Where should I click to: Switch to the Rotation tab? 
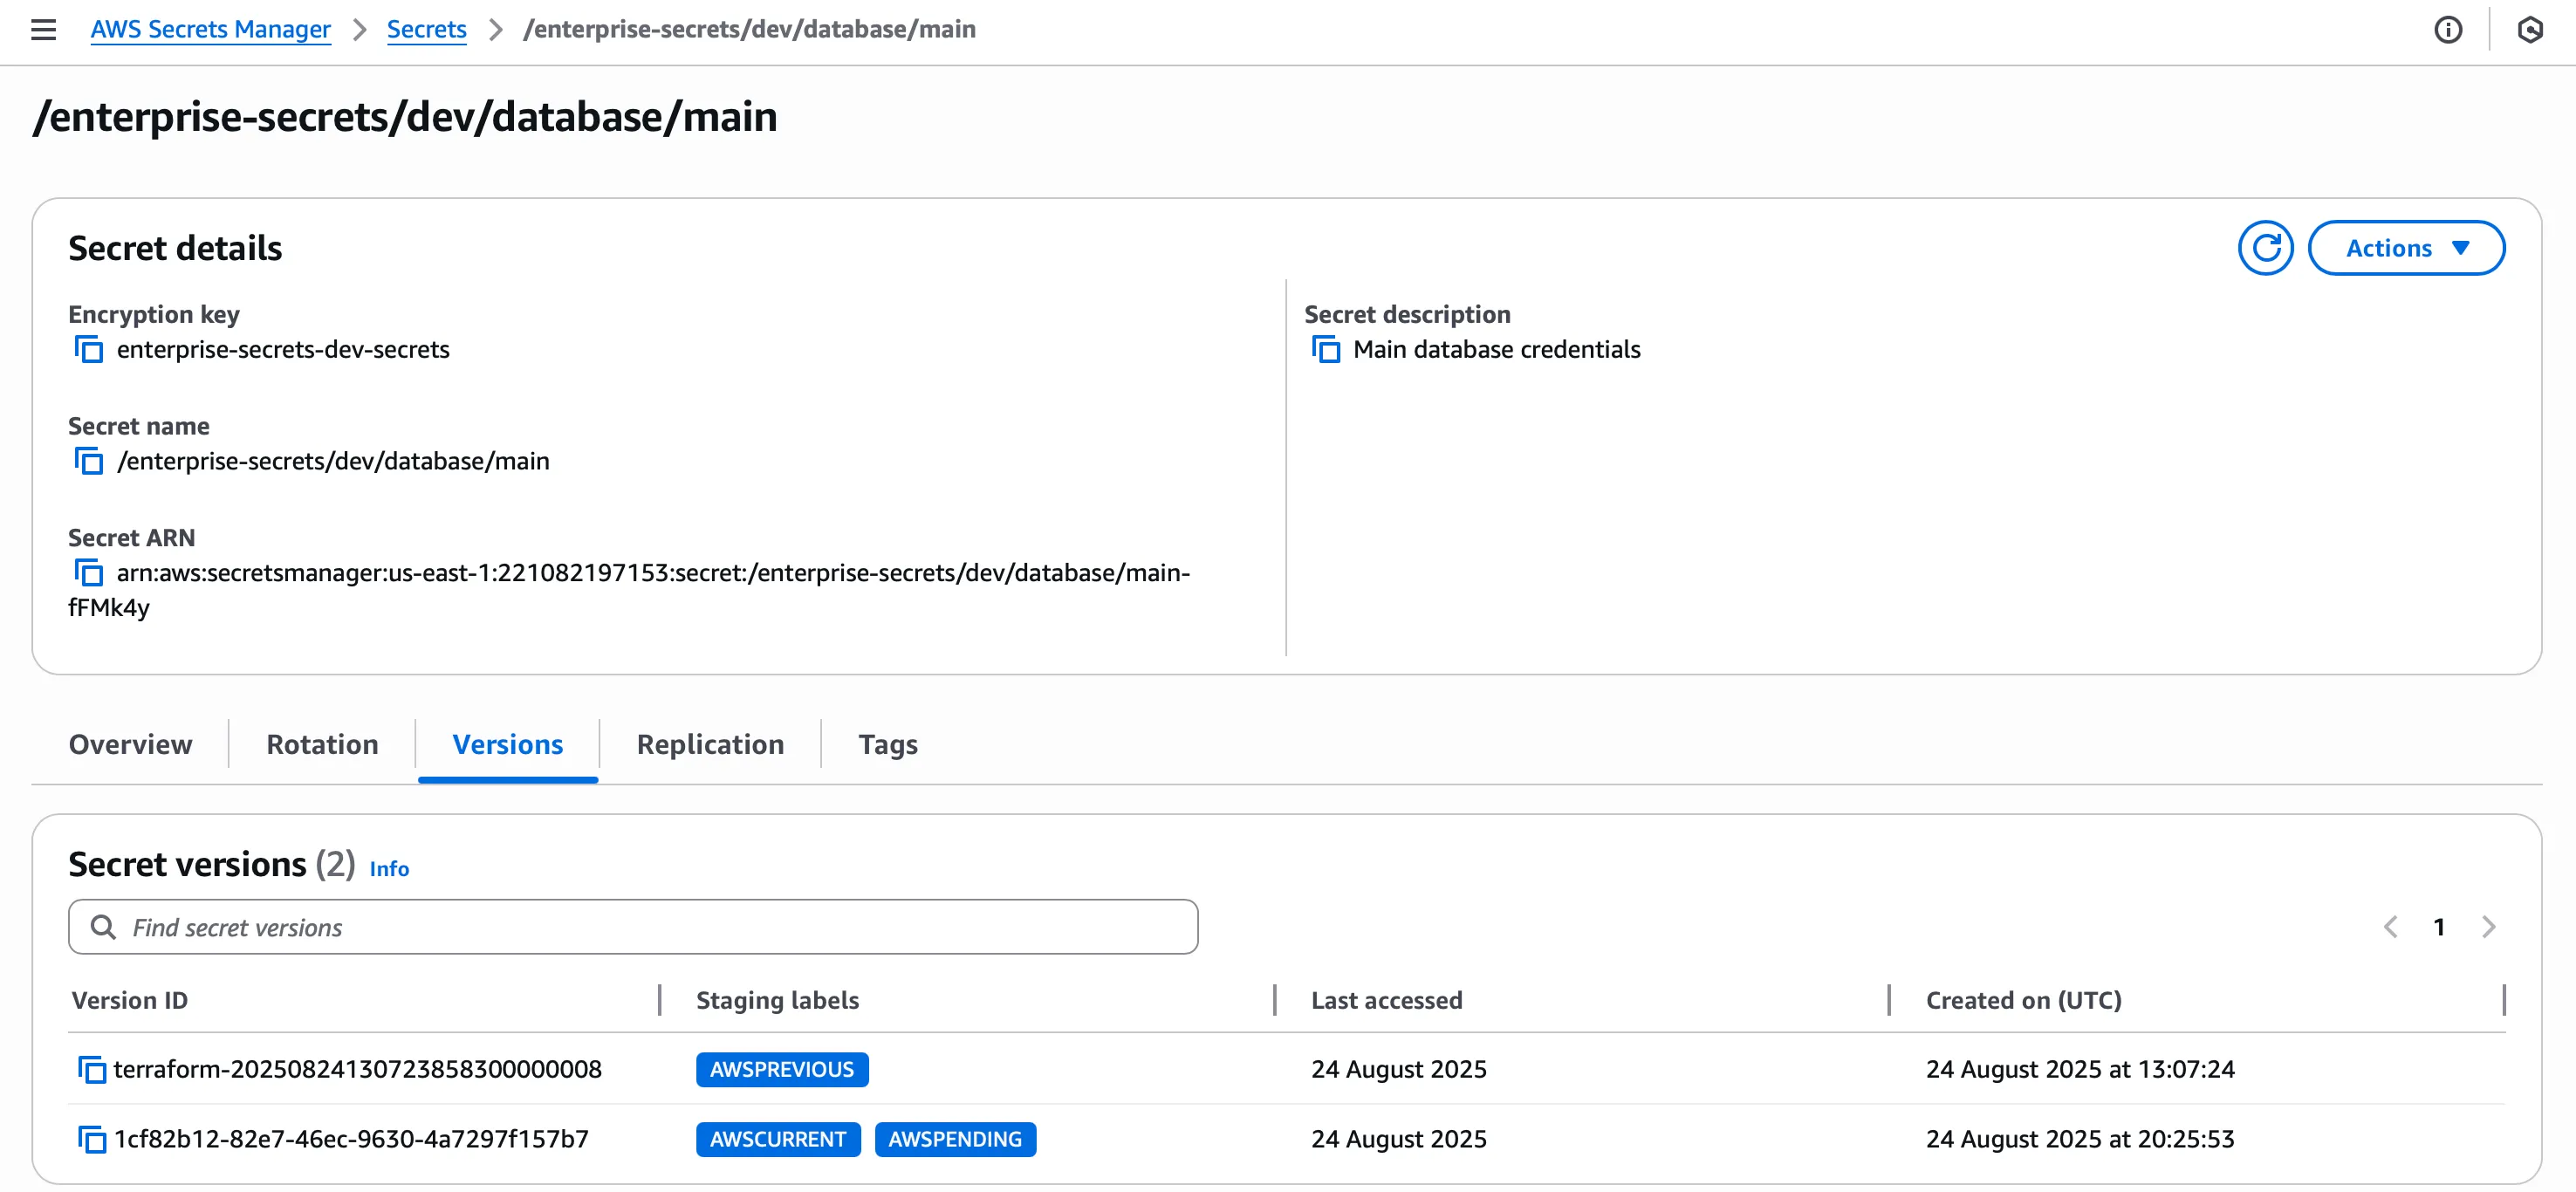[322, 744]
